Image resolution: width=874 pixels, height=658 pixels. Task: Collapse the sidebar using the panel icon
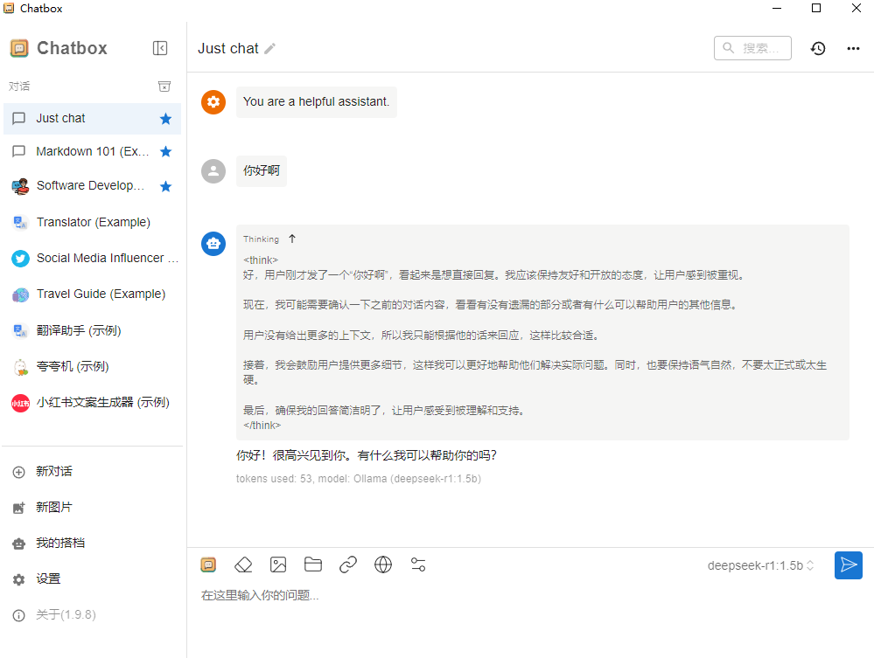[x=160, y=48]
